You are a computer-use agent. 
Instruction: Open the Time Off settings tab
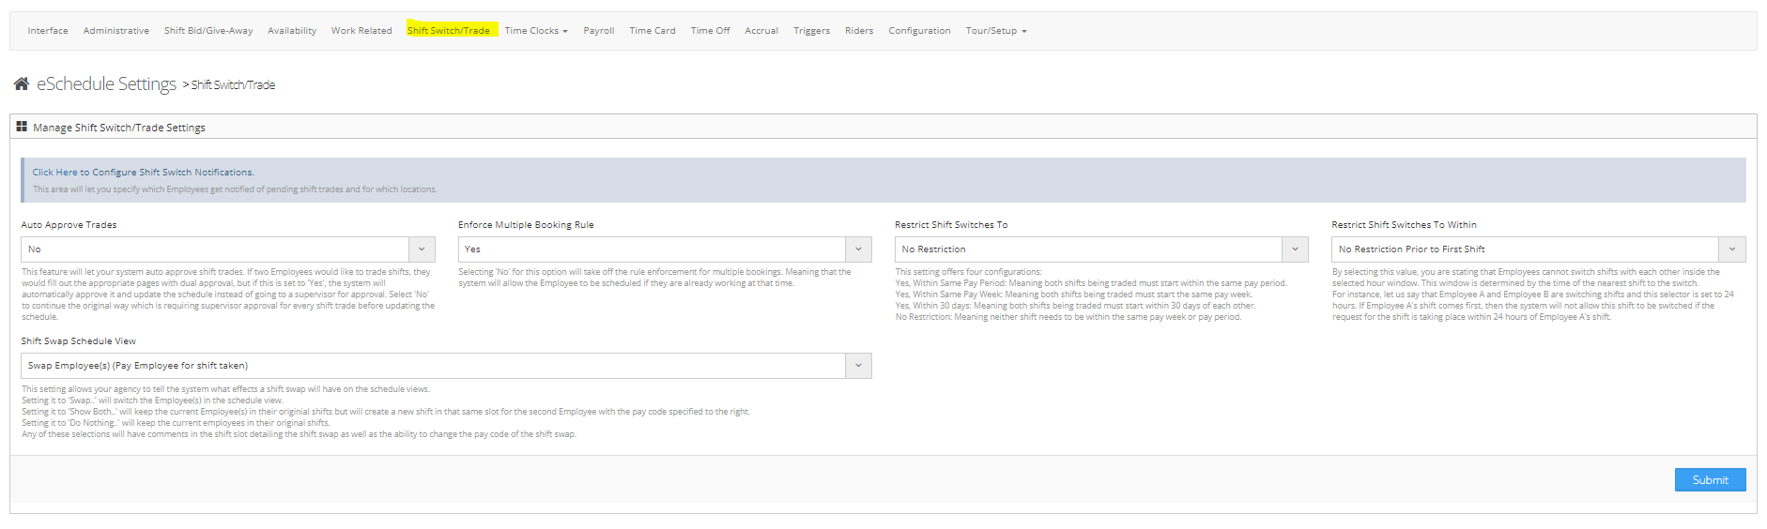pyautogui.click(x=710, y=31)
